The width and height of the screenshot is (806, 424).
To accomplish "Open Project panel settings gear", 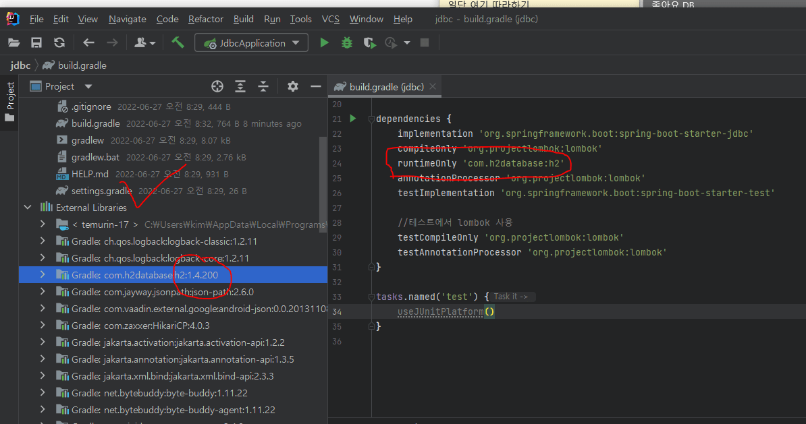I will pyautogui.click(x=292, y=86).
